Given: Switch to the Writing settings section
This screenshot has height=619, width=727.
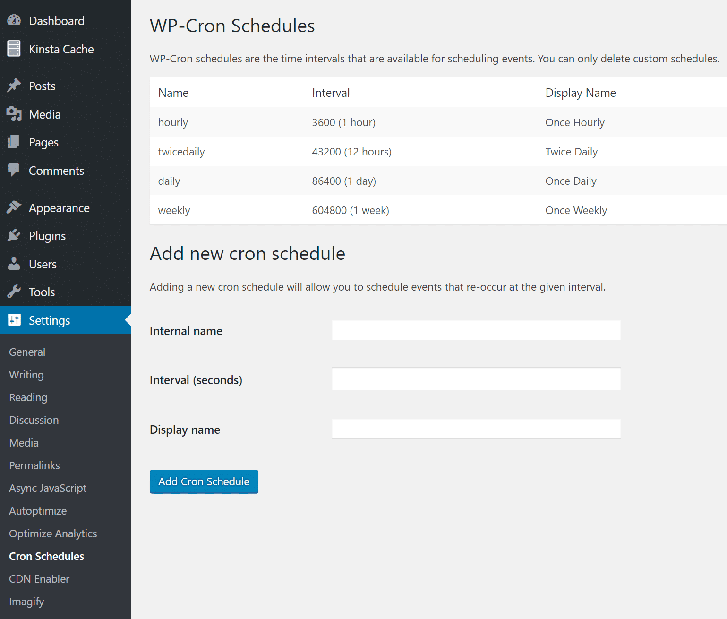Looking at the screenshot, I should tap(26, 374).
